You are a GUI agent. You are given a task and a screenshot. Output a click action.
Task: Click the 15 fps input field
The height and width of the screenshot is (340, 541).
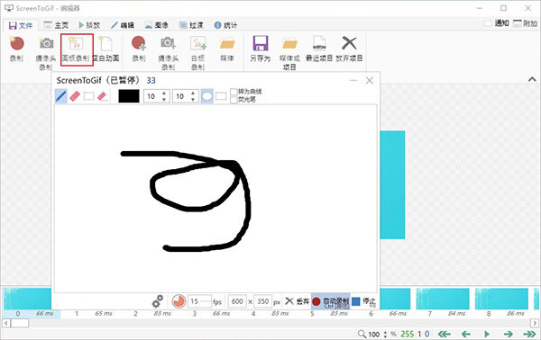[x=200, y=301]
